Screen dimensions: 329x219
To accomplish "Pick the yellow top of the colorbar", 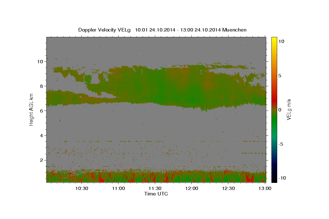I will point(274,40).
